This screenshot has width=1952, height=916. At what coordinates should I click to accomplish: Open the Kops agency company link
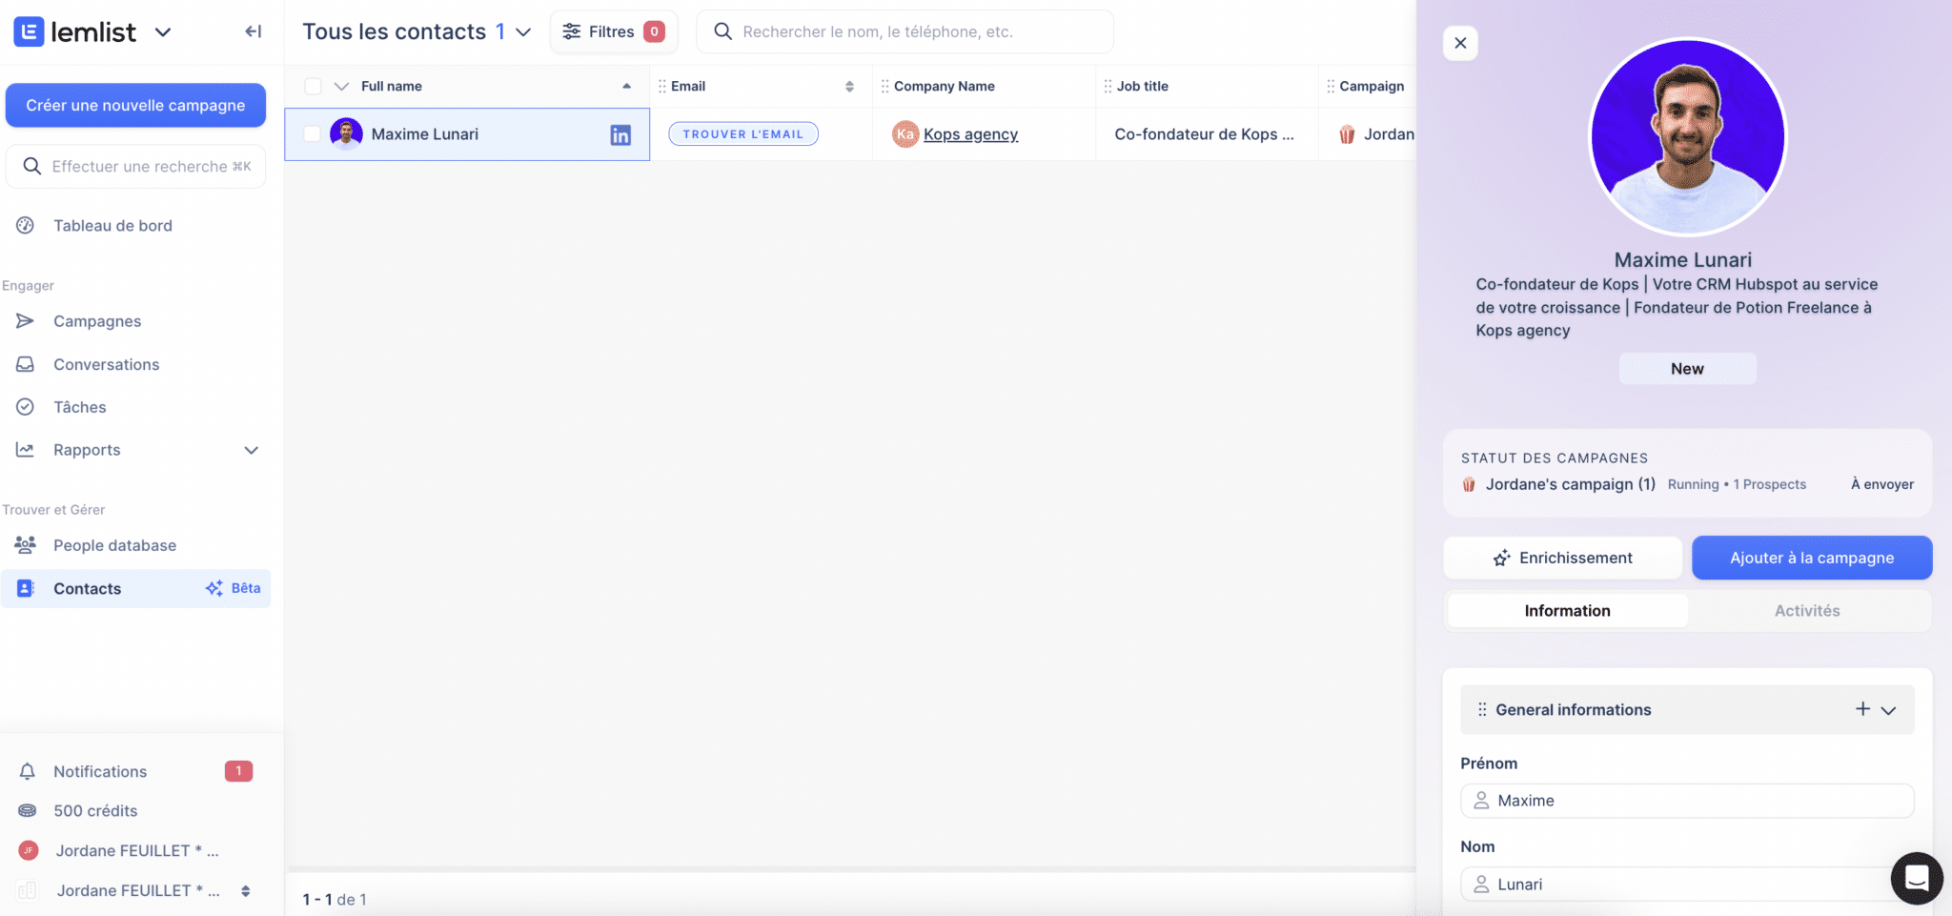click(970, 134)
